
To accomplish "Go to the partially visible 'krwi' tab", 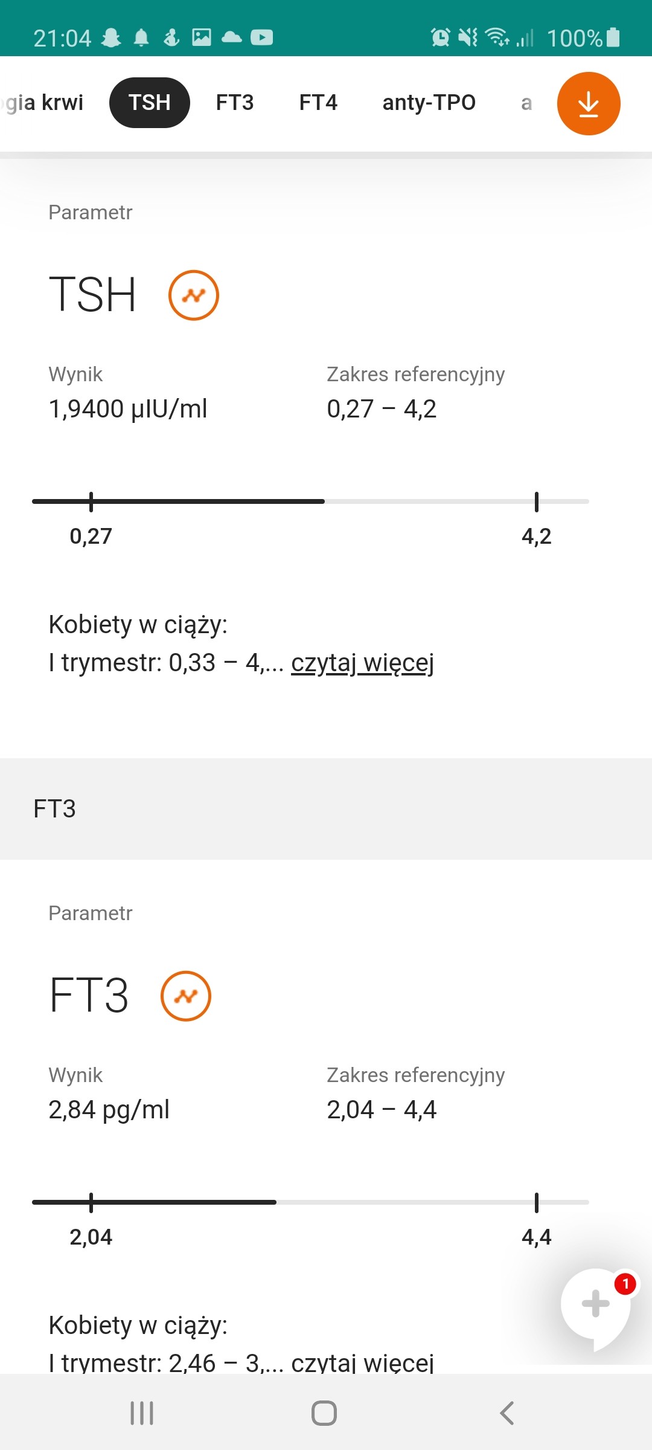I will point(42,103).
